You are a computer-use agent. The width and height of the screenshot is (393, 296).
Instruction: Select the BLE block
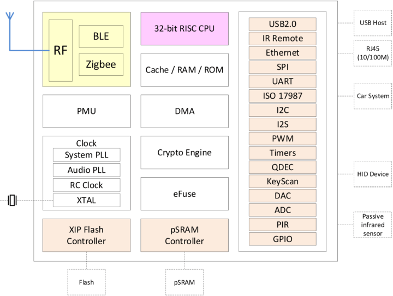pos(101,37)
